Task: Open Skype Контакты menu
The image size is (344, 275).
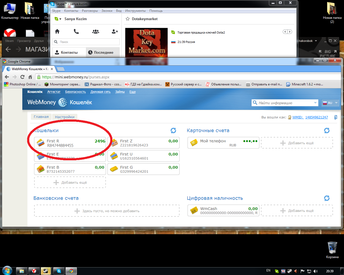Action: tap(71, 11)
